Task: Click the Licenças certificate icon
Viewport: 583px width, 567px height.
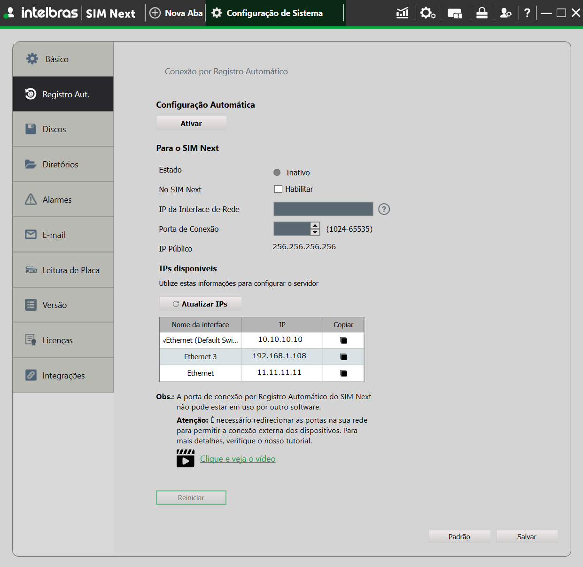Action: pyautogui.click(x=31, y=340)
